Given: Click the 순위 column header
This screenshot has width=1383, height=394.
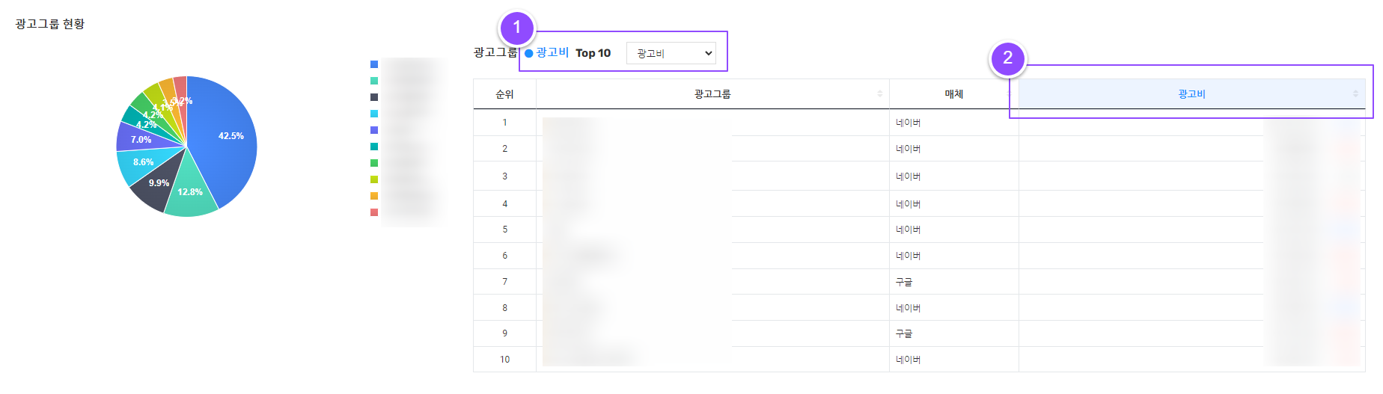Looking at the screenshot, I should pos(504,94).
